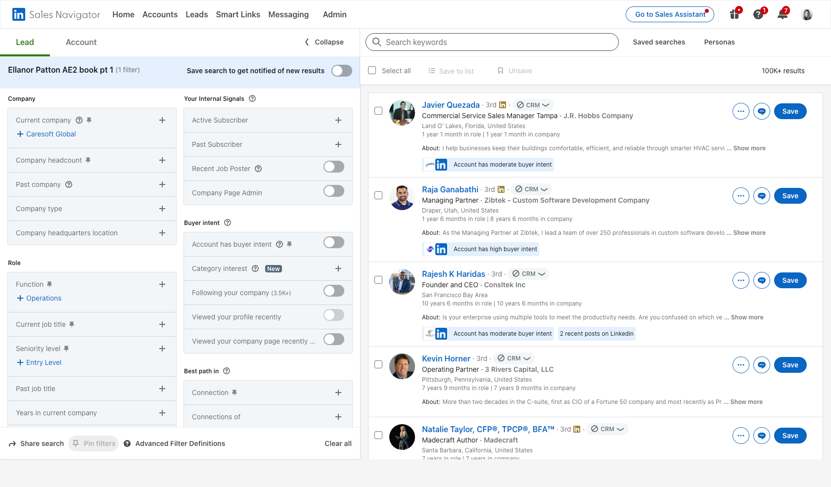The width and height of the screenshot is (831, 487).
Task: Click the help icon next to Category interest
Action: [255, 268]
